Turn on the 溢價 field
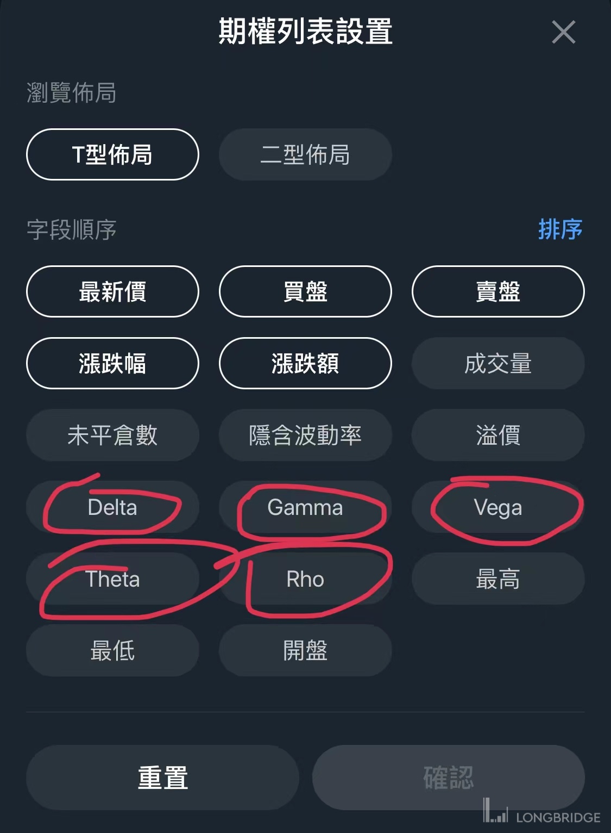 (498, 435)
